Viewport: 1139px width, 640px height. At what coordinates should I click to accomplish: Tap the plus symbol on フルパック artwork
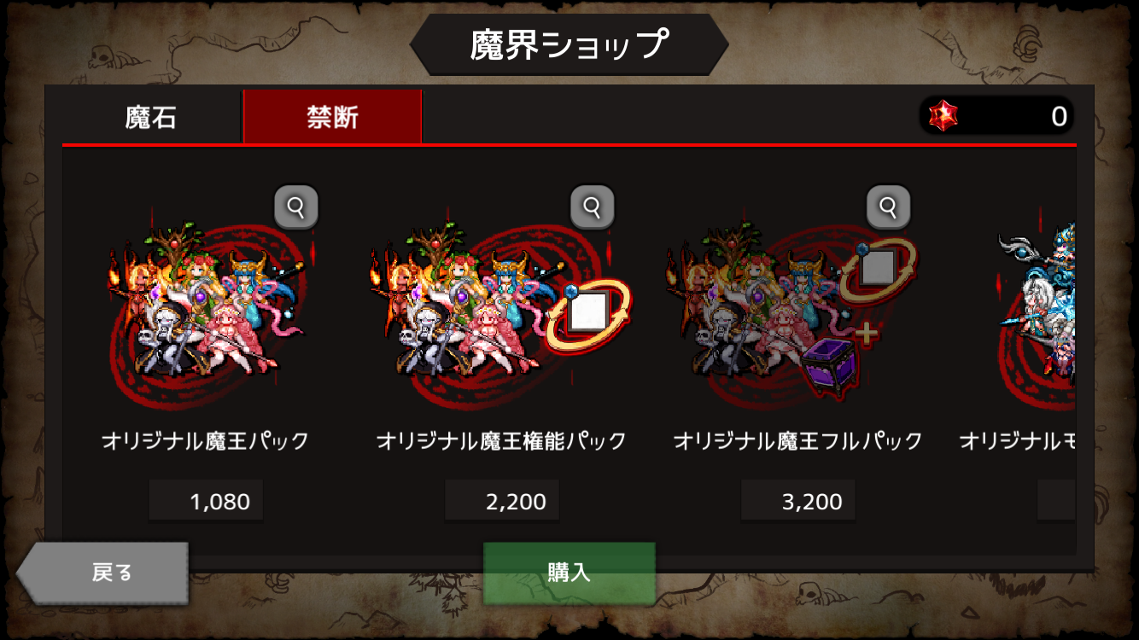tap(867, 335)
